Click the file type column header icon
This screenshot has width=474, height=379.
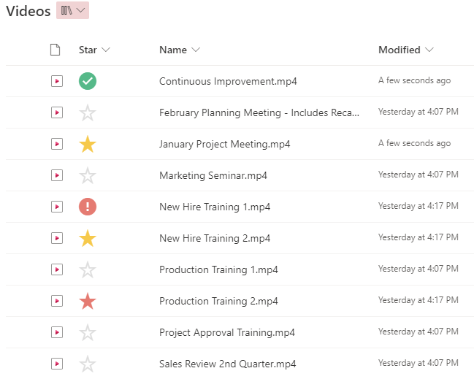(55, 50)
